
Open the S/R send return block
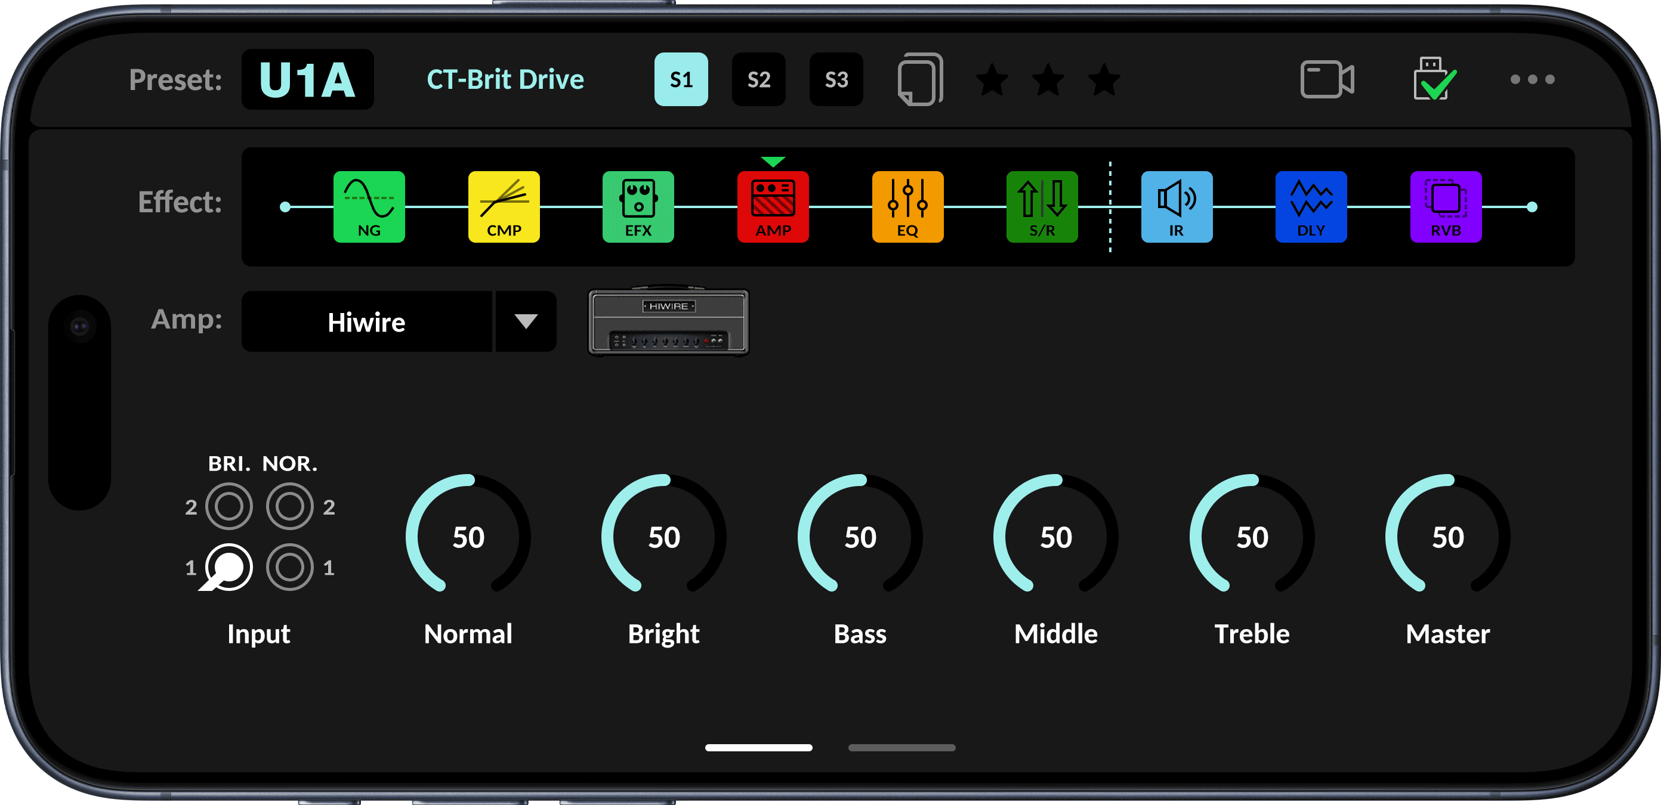pyautogui.click(x=1041, y=207)
